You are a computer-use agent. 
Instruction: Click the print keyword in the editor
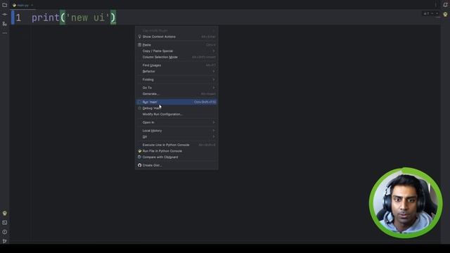point(45,18)
